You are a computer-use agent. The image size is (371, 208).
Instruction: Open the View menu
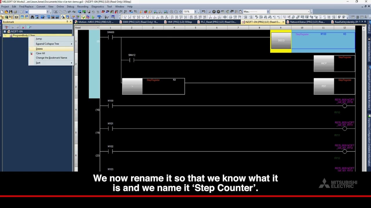51,7
